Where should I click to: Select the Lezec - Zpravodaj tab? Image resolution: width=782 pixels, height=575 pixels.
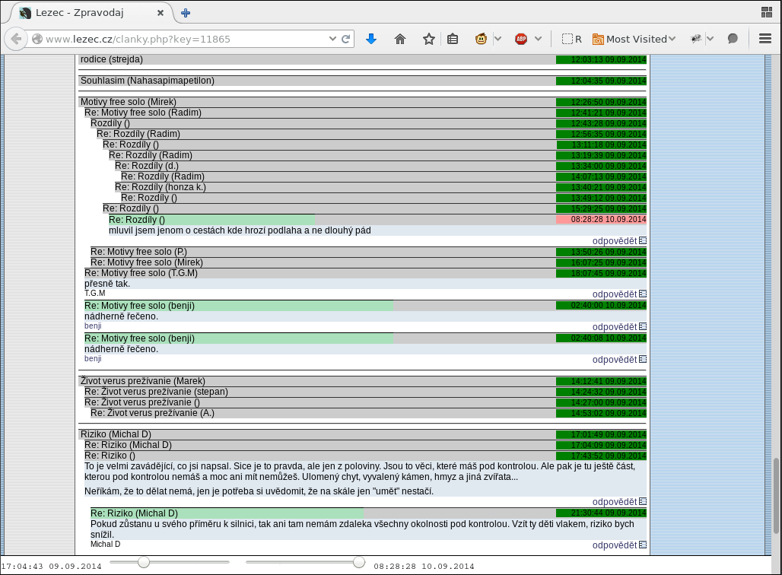90,13
